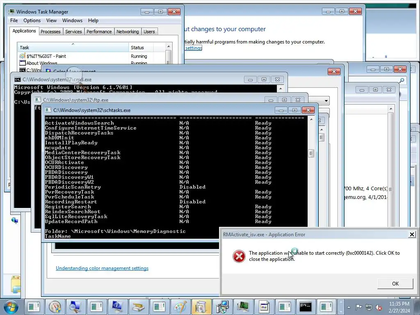420x315 pixels.
Task: Click the Color Management window title icon
Action: (x=48, y=71)
